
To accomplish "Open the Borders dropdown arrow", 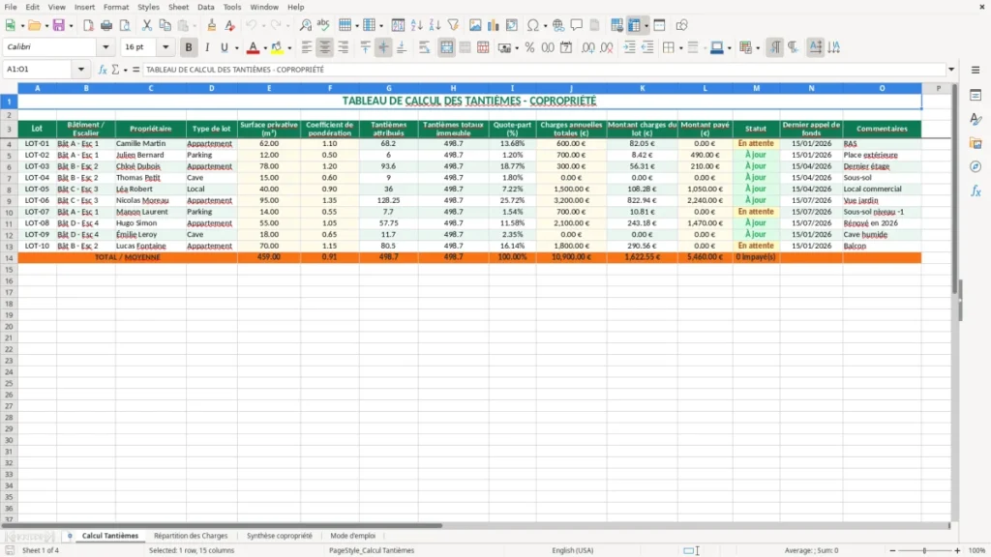I will coord(680,48).
